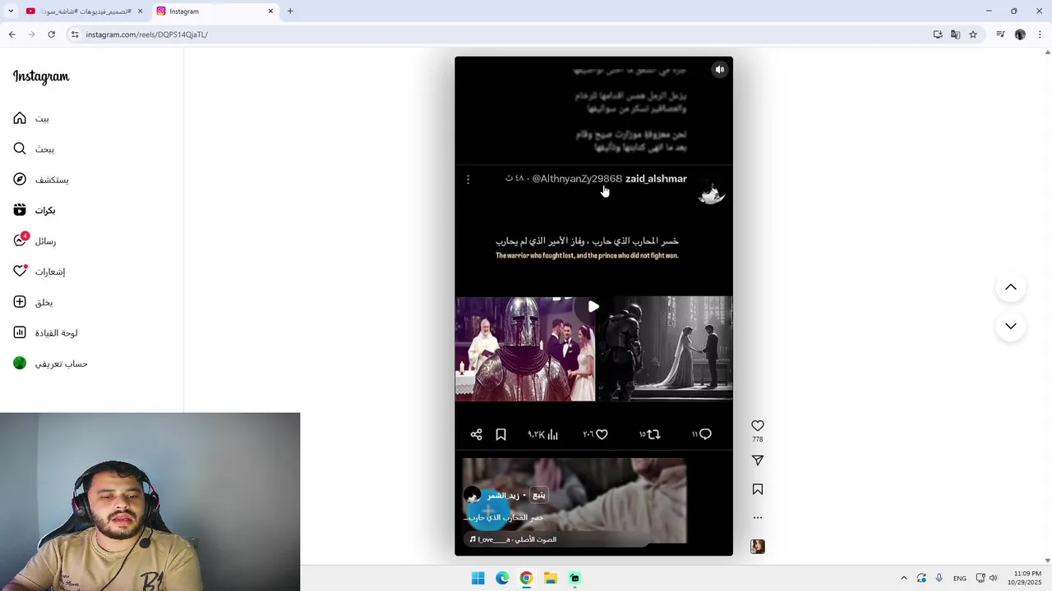This screenshot has height=591, width=1052.
Task: Open Chrome media controls icon
Action: coord(1000,34)
